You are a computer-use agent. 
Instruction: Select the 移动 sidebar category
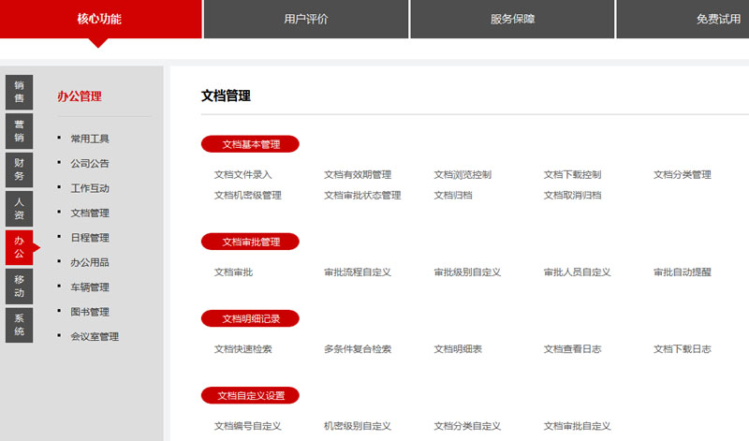click(19, 287)
